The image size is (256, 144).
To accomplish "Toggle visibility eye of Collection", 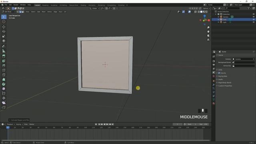I will pos(254,14).
